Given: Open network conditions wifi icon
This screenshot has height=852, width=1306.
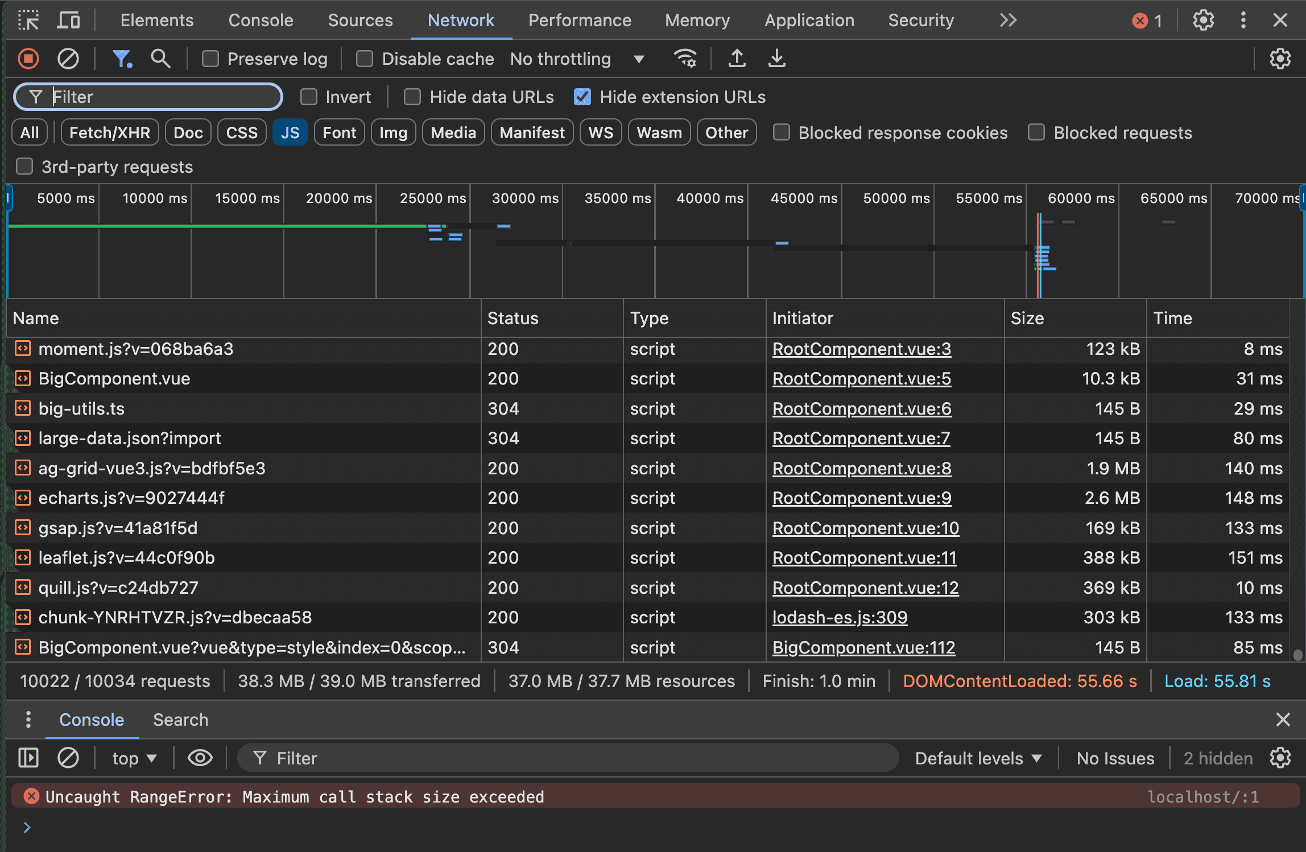Looking at the screenshot, I should tap(685, 59).
